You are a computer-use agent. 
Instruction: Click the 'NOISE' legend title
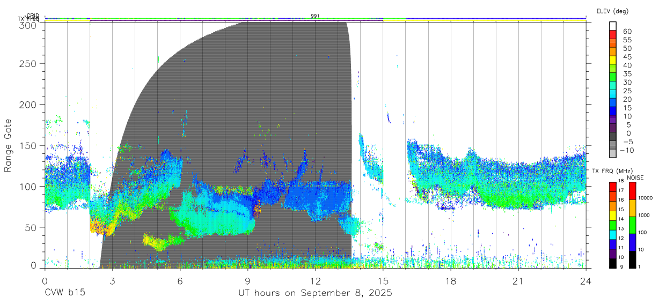click(x=635, y=177)
